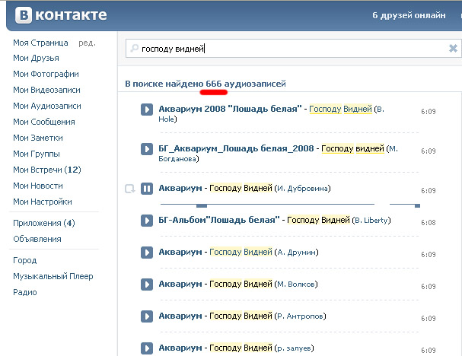Open Мои Сообщения

point(44,122)
